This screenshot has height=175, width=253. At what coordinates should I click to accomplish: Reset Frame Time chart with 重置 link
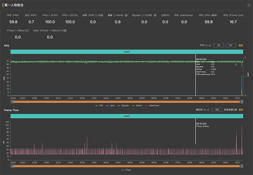(x=241, y=109)
